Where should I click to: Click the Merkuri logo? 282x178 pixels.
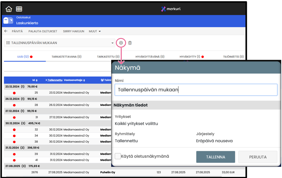click(x=171, y=9)
